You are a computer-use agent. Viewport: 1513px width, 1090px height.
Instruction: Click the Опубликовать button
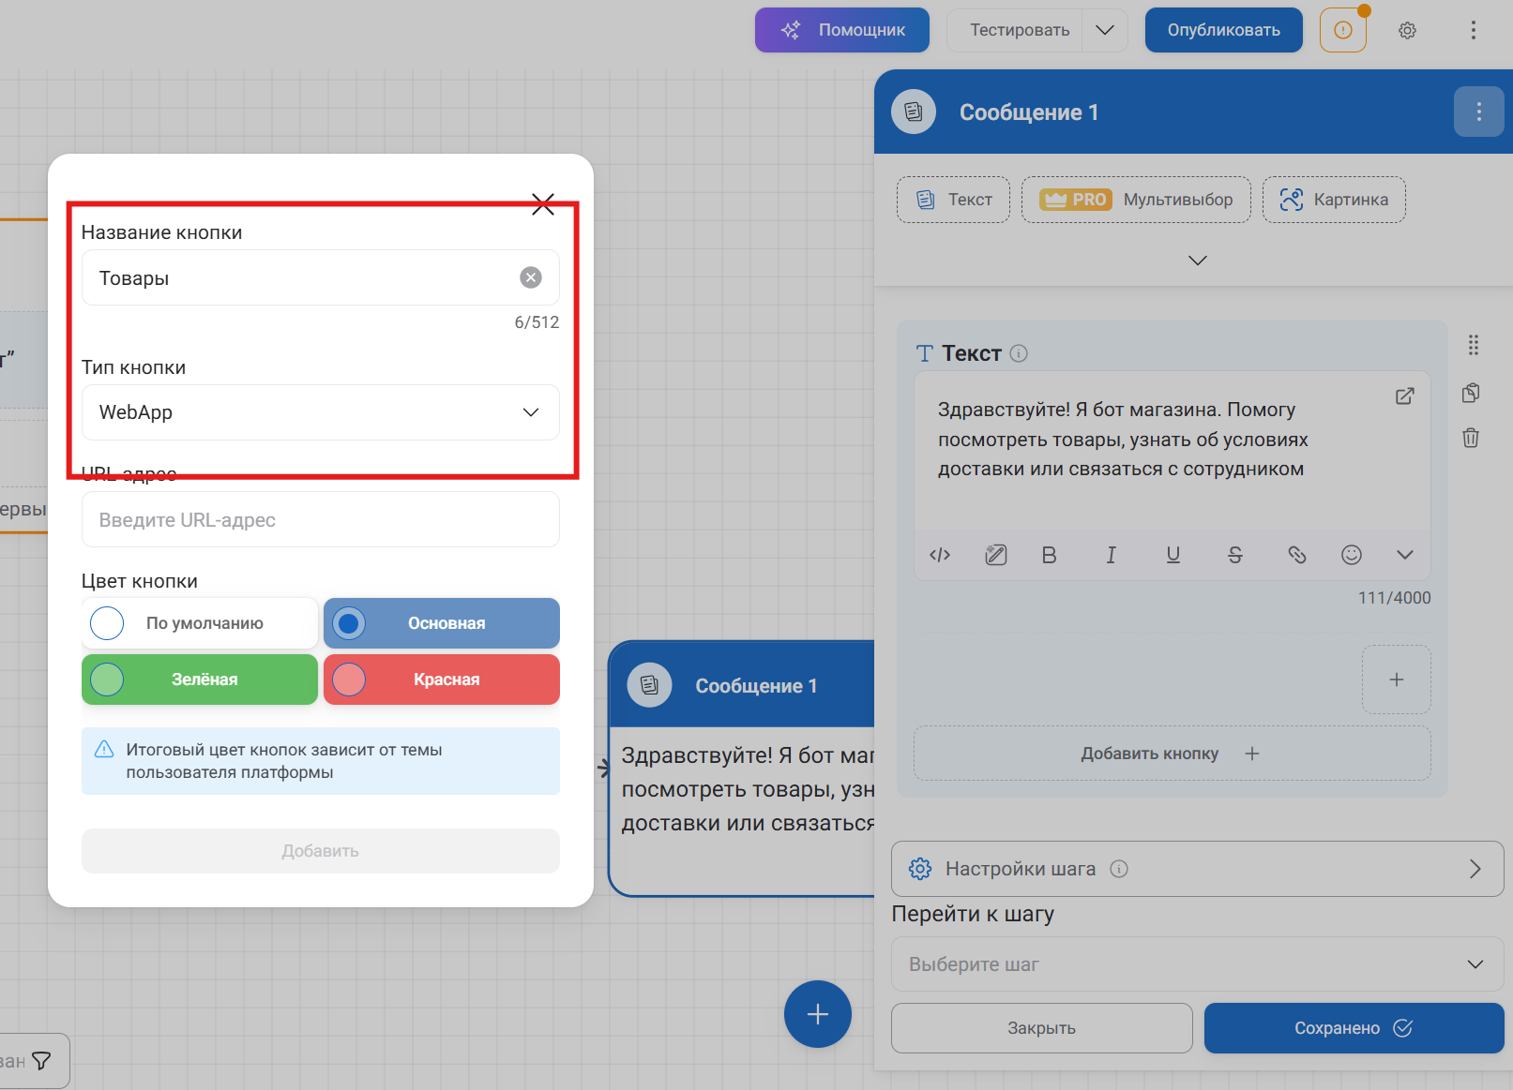1223,30
